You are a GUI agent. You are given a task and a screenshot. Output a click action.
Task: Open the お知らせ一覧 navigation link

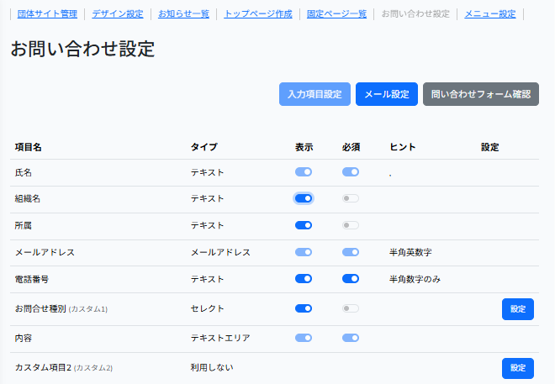183,14
